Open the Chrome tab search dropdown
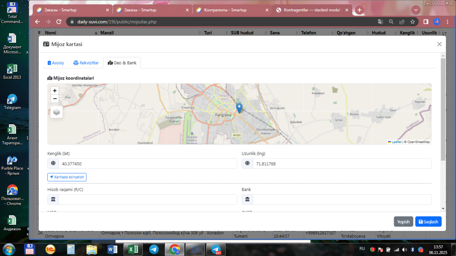Image resolution: width=456 pixels, height=256 pixels. pos(415,10)
